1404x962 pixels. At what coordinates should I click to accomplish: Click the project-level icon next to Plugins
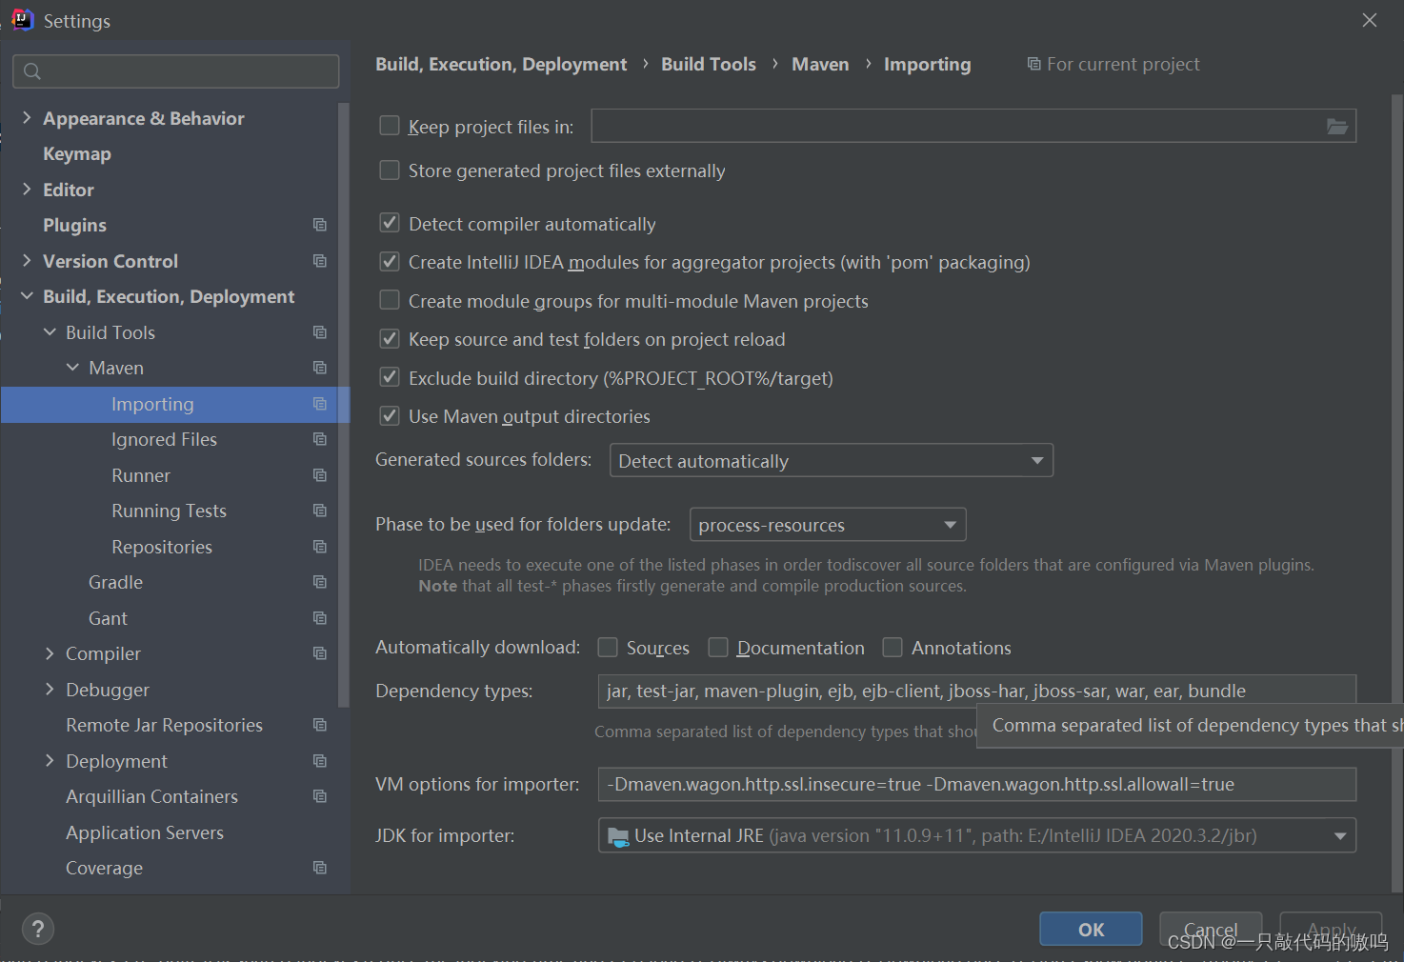coord(320,225)
